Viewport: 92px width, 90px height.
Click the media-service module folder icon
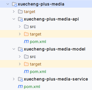point(20,79)
